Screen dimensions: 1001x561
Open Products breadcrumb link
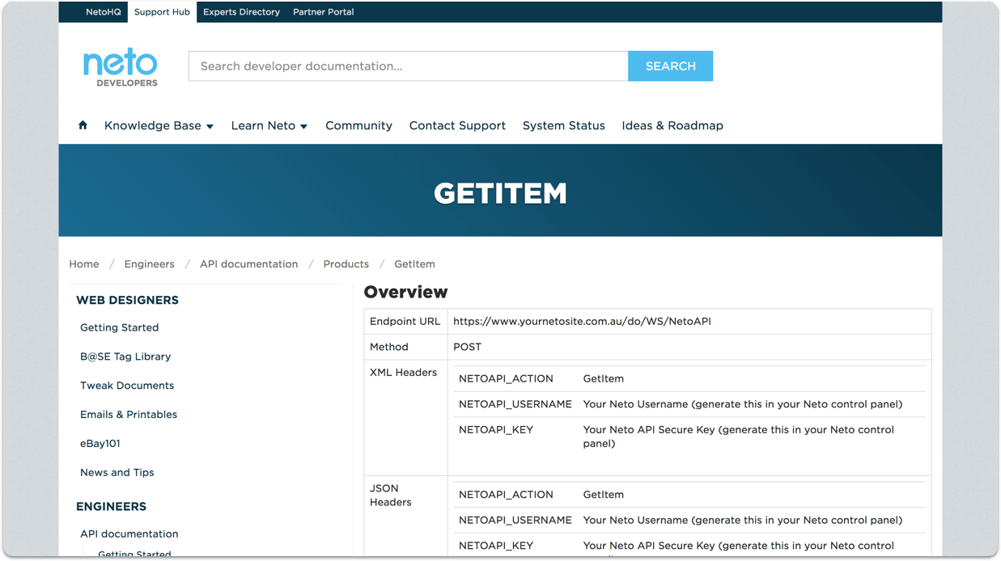click(346, 264)
